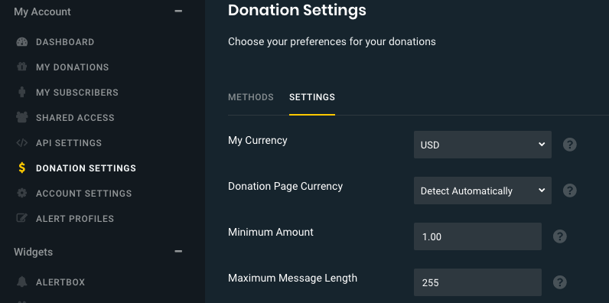Click the My Donations gift icon
This screenshot has height=303, width=609.
(21, 67)
